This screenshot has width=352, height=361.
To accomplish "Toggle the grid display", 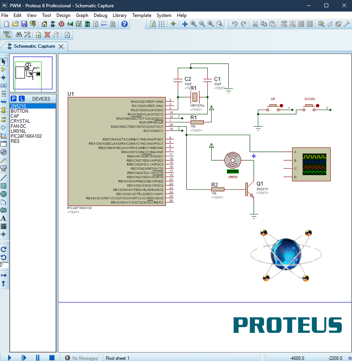I will coord(161,24).
